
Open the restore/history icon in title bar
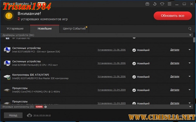tap(155, 4)
